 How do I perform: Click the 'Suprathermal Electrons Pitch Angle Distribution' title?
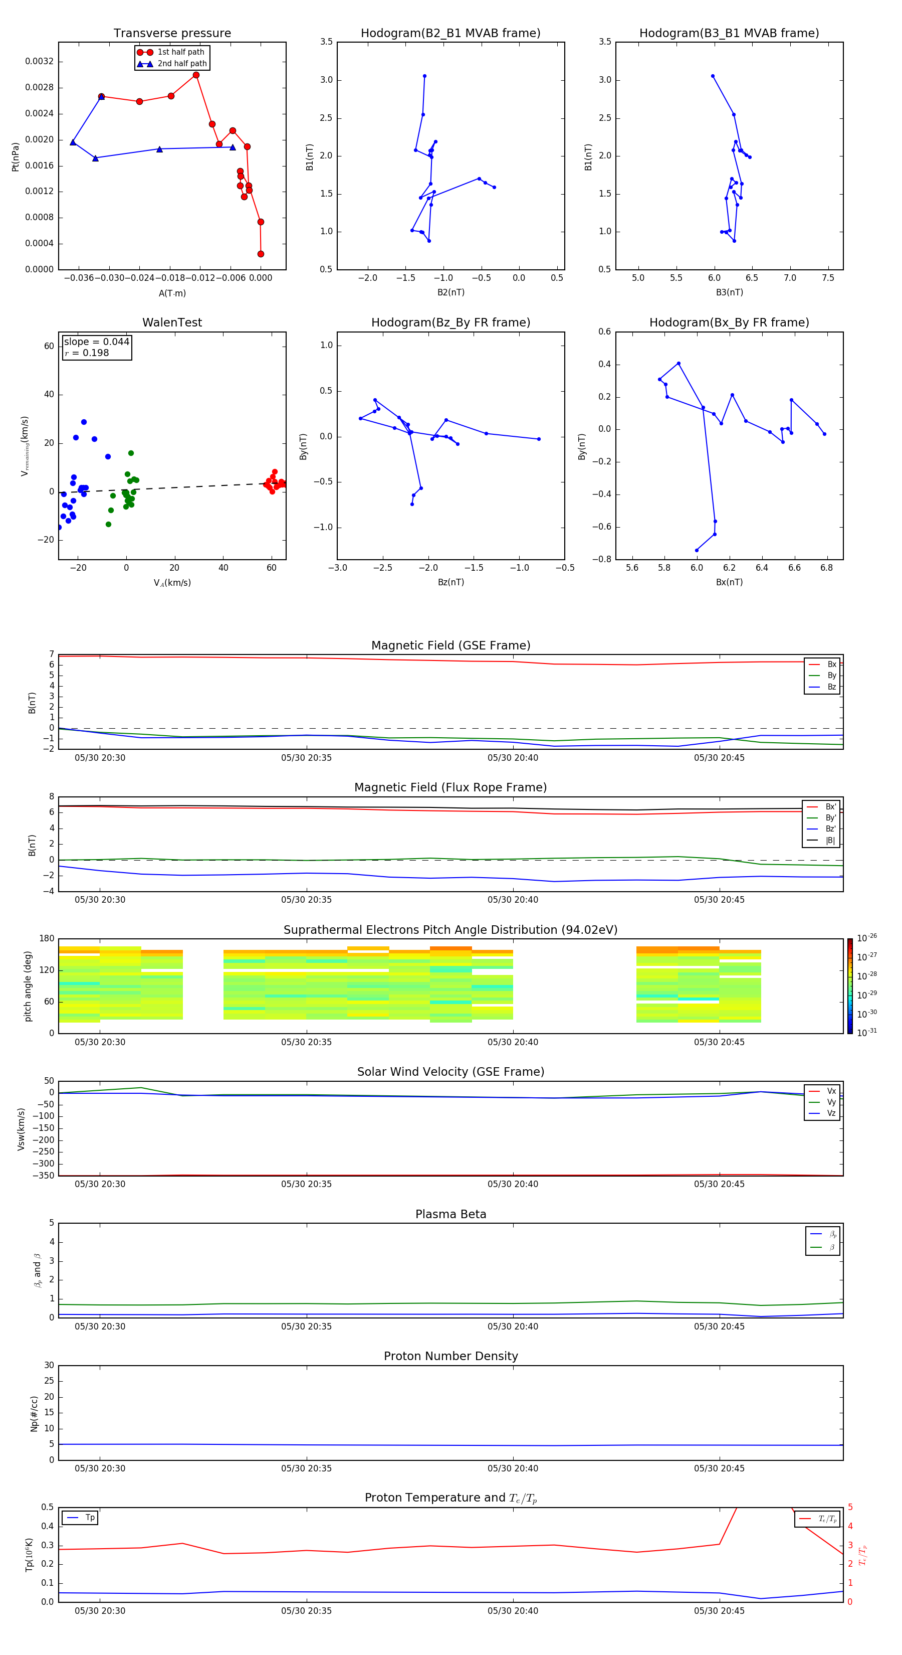450,930
